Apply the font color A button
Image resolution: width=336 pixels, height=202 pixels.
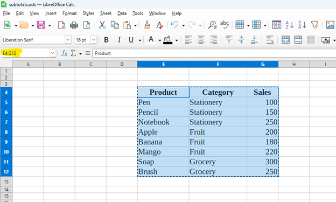[x=151, y=40]
